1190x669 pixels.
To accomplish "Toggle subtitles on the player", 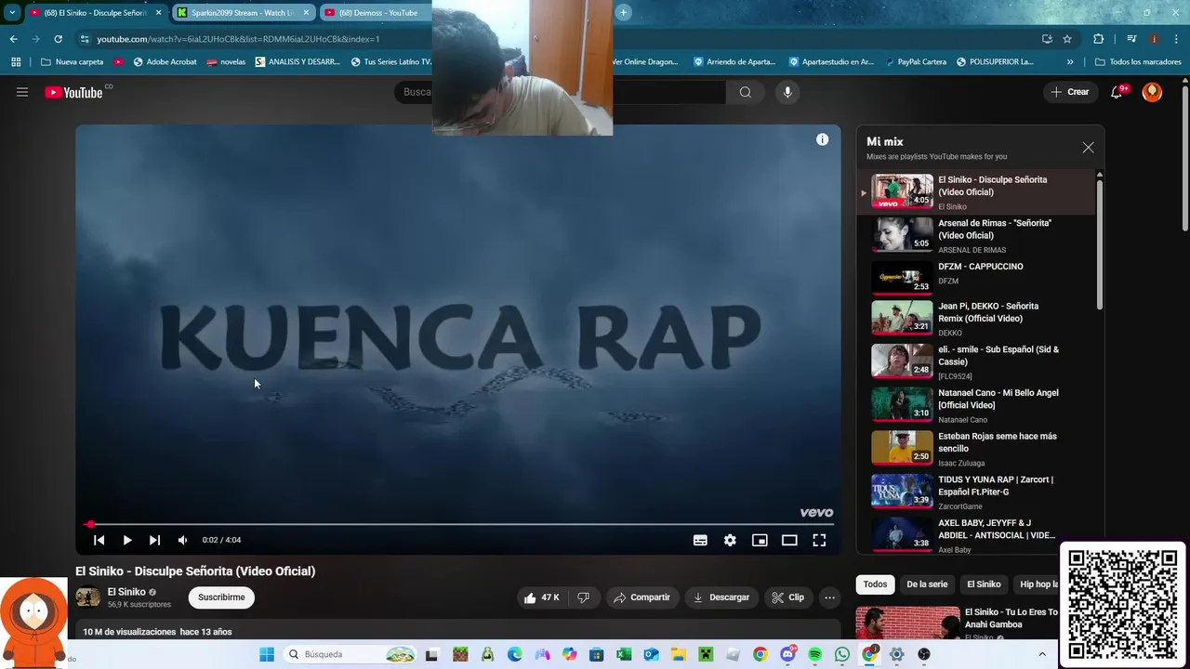I will tap(700, 540).
